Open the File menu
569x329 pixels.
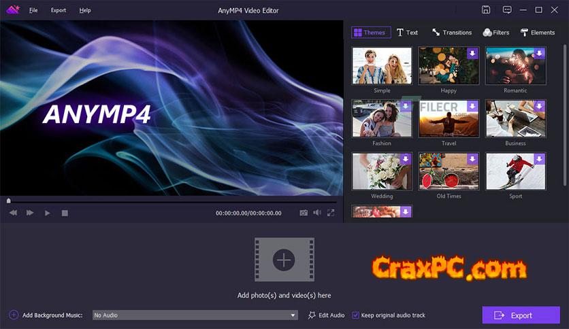click(33, 10)
